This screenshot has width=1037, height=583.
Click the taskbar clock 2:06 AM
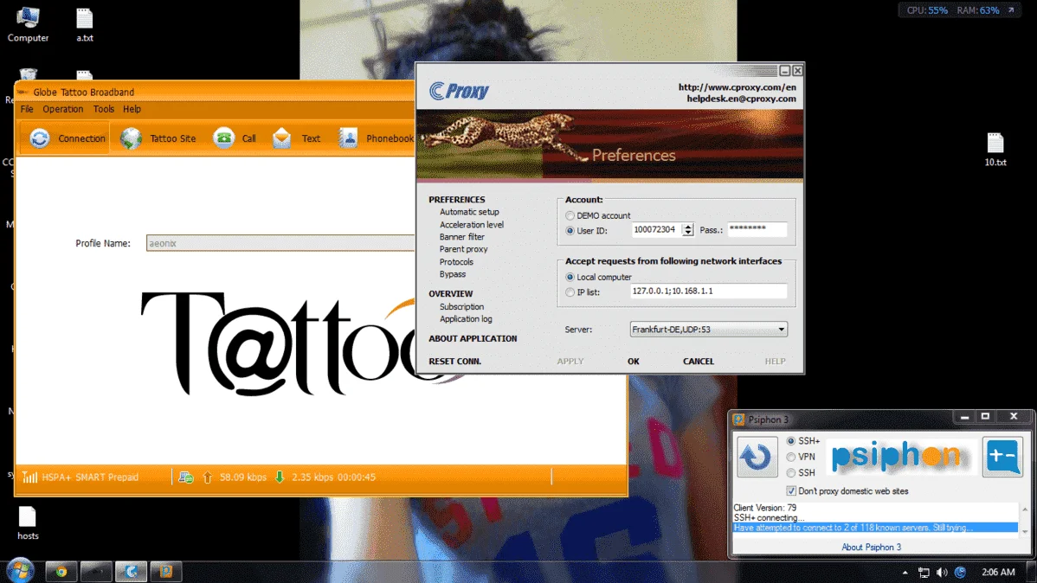coord(998,573)
